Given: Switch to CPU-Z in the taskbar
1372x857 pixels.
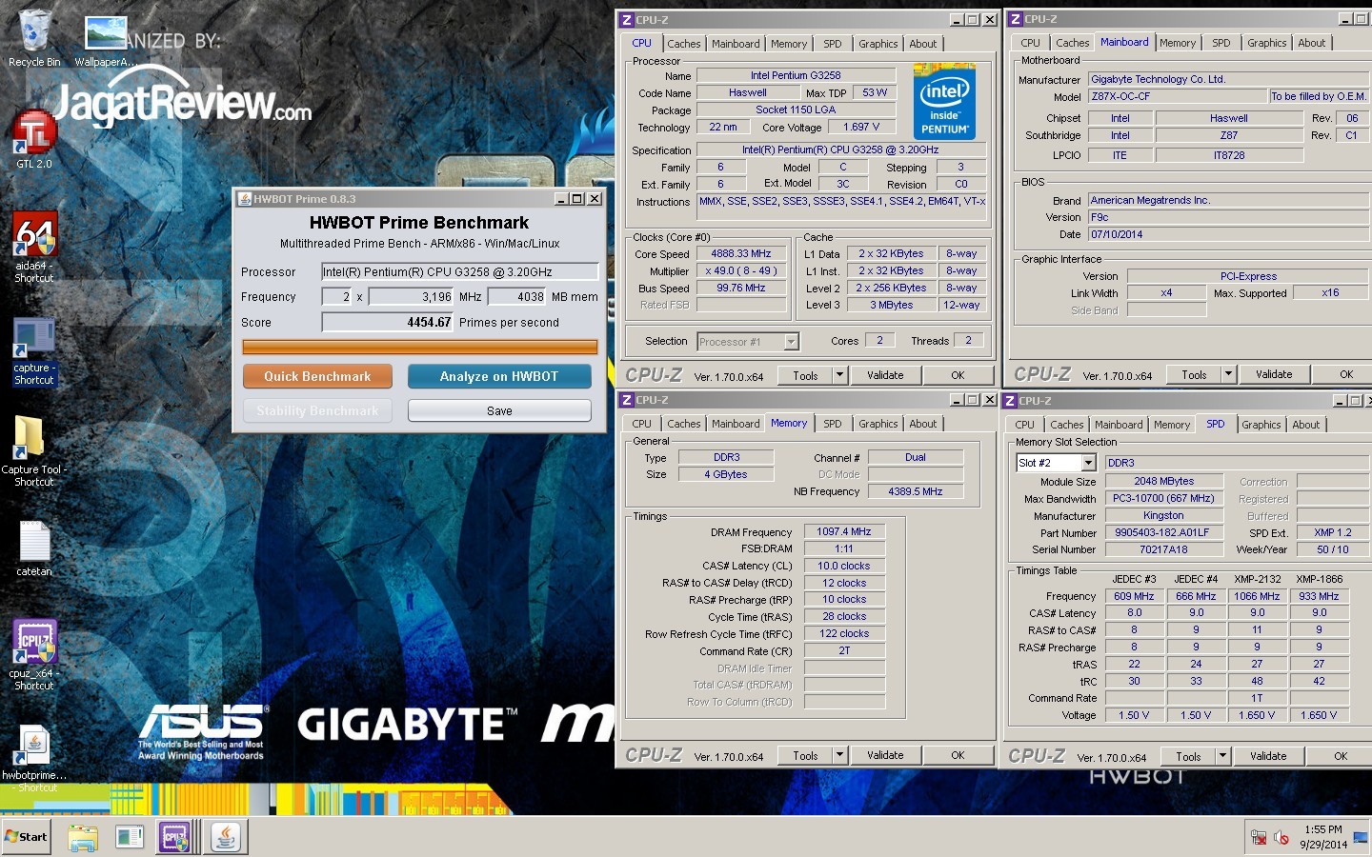Looking at the screenshot, I should pyautogui.click(x=174, y=838).
